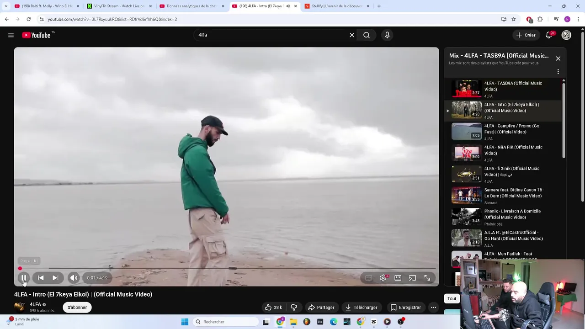
Task: Open the red extension with badge 1
Action: click(x=529, y=19)
